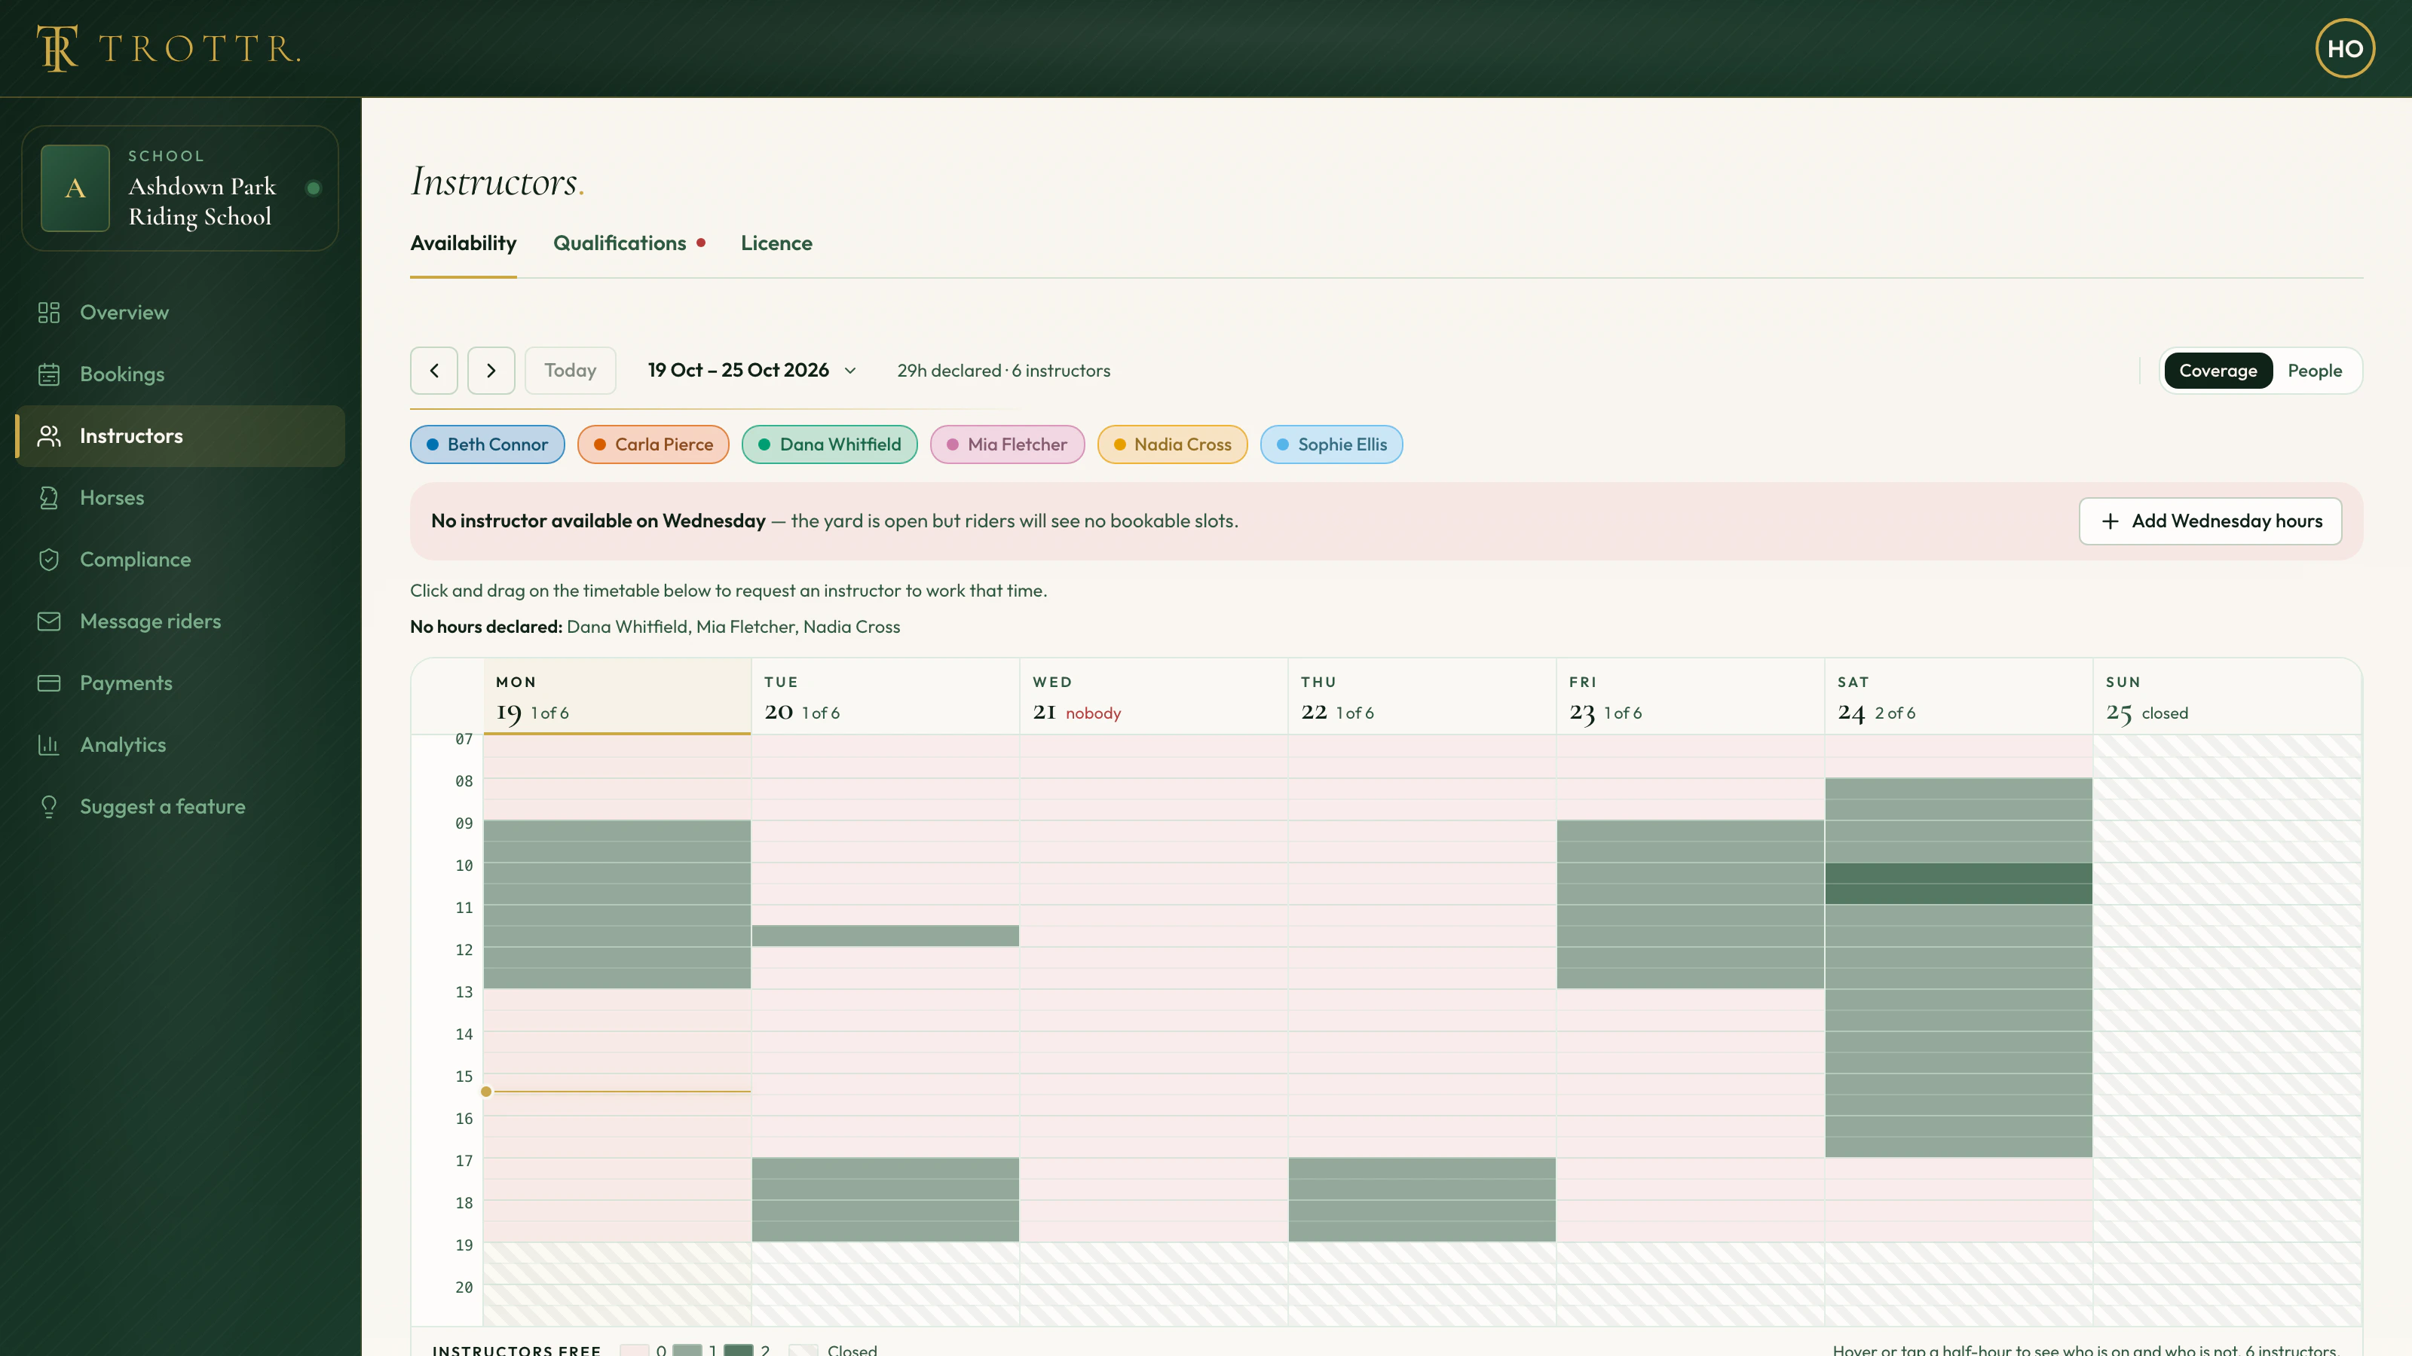
Task: Go to next week arrow
Action: coord(491,371)
